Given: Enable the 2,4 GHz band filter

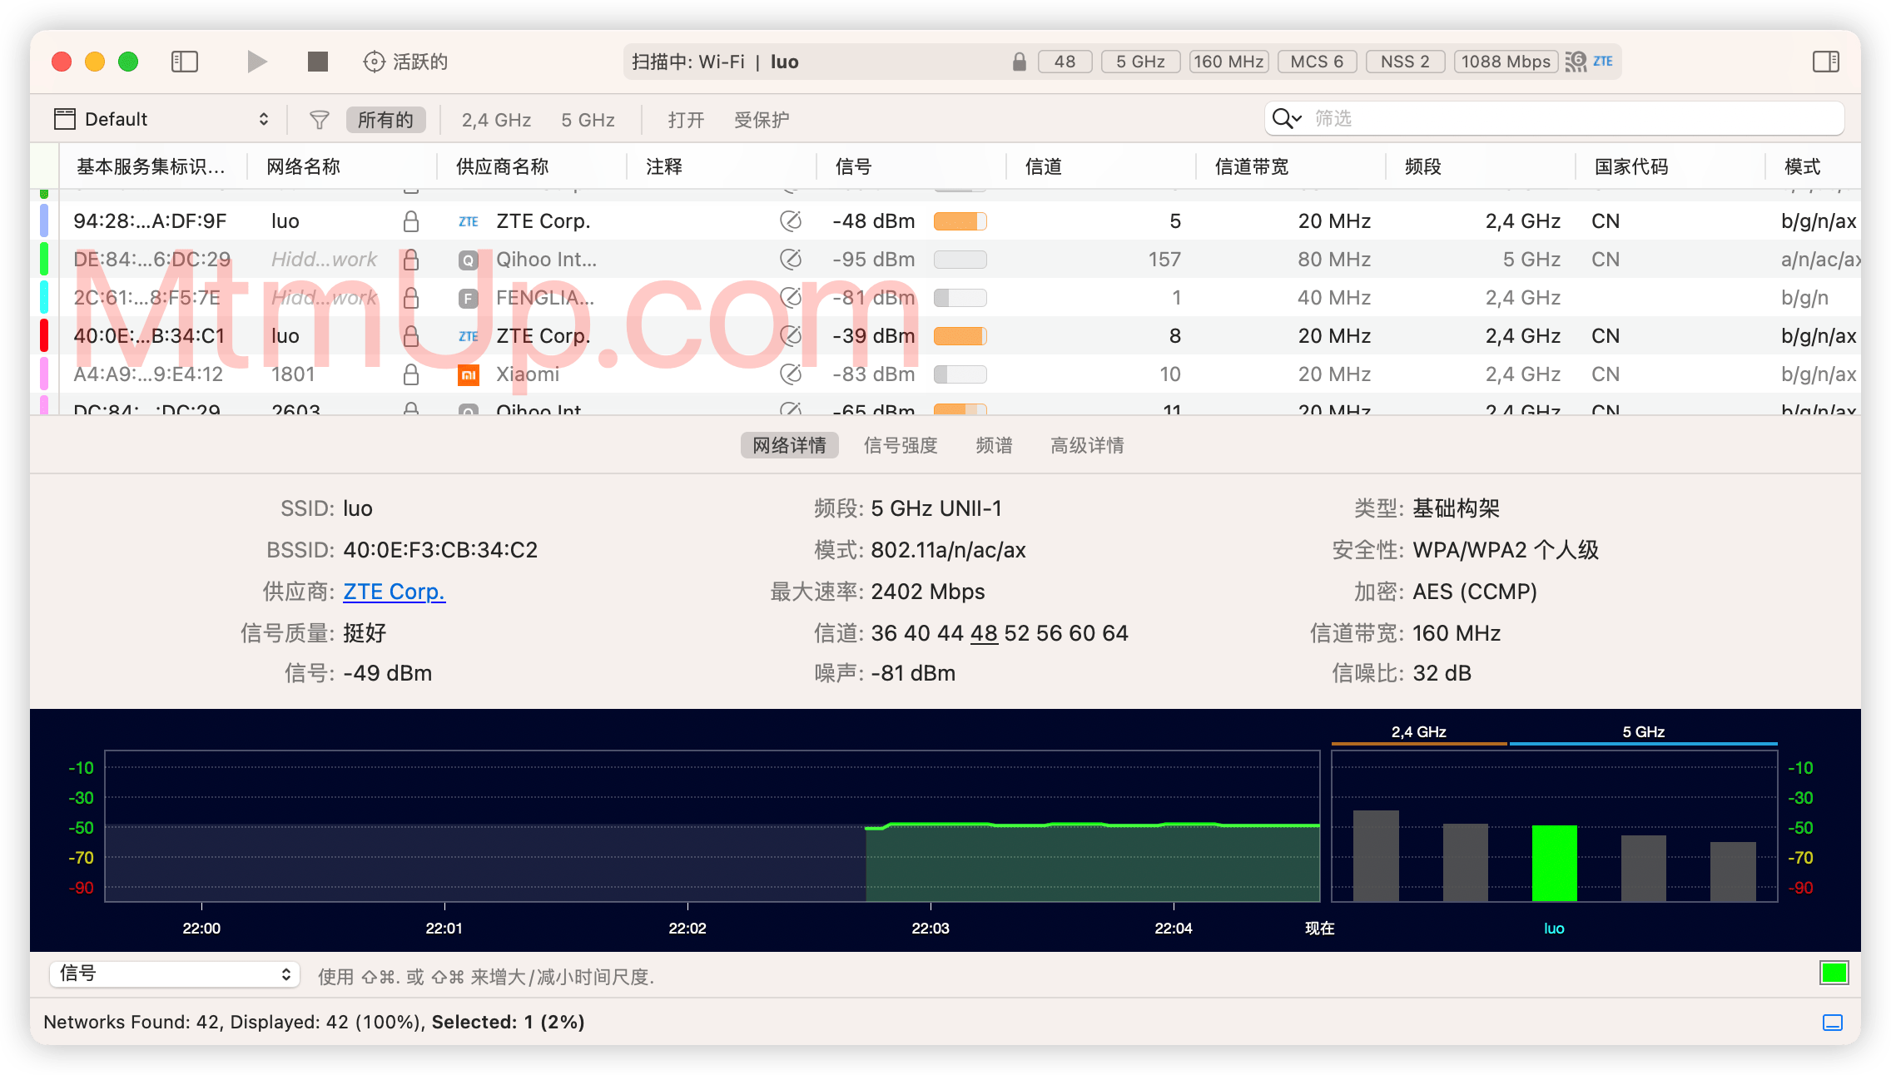Looking at the screenshot, I should click(x=495, y=119).
